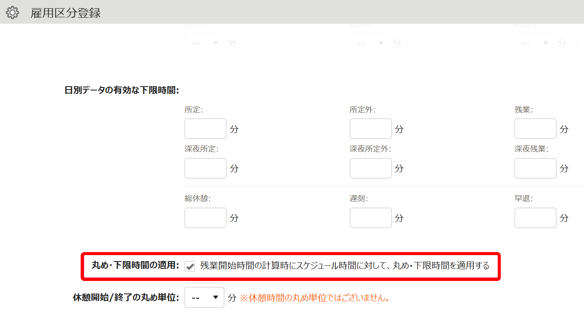
Task: Click the 休憩開始/終了の丸め単位 label
Action: pyautogui.click(x=126, y=297)
